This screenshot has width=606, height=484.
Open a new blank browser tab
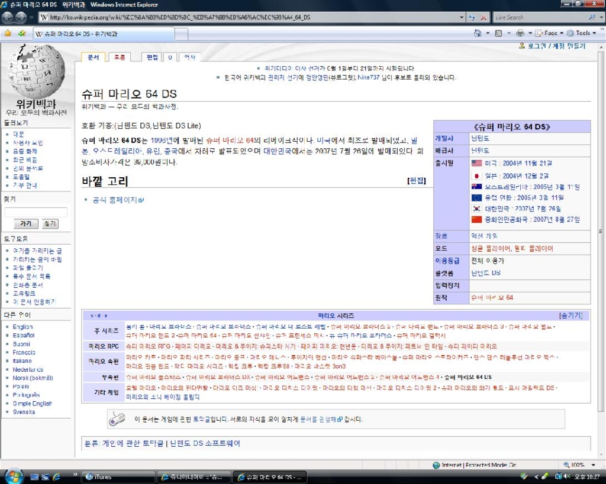click(181, 34)
